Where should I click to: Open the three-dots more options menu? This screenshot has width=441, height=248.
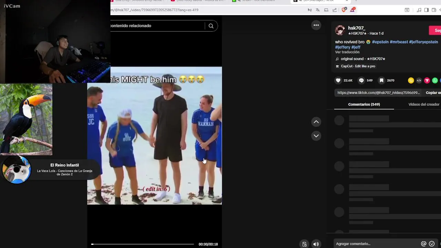316,25
